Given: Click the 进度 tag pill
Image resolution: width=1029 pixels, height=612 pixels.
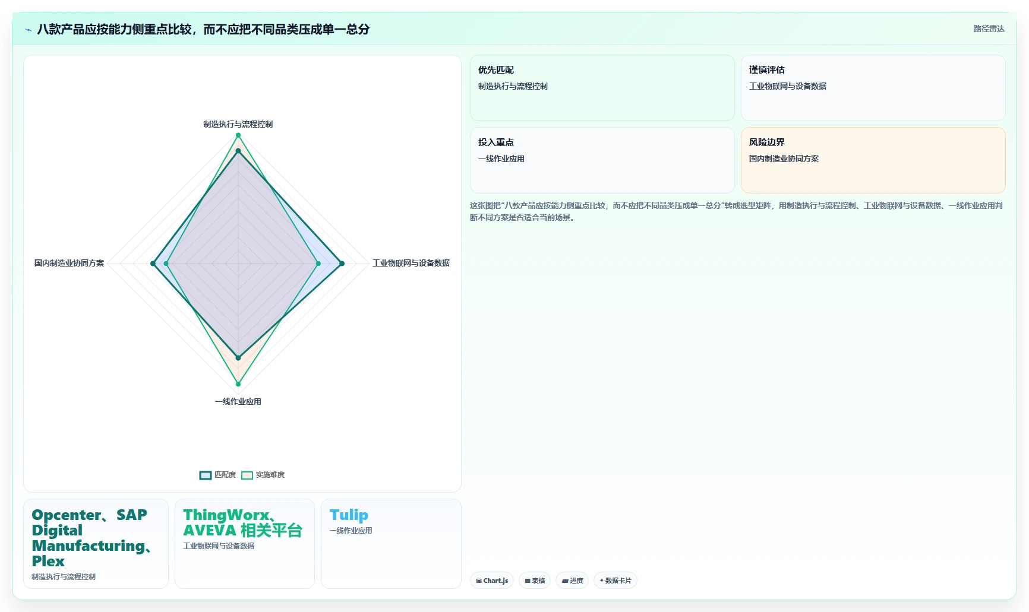Looking at the screenshot, I should (x=572, y=581).
